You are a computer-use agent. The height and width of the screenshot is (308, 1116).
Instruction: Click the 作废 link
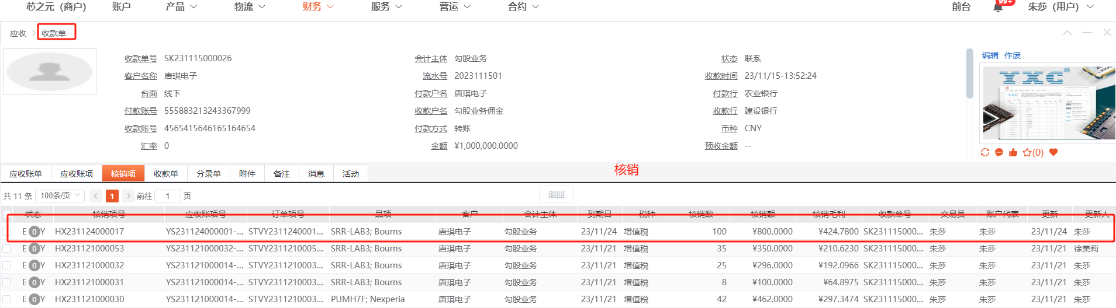tap(1013, 55)
